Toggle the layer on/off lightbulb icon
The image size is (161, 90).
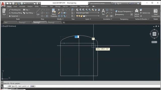click(77, 16)
